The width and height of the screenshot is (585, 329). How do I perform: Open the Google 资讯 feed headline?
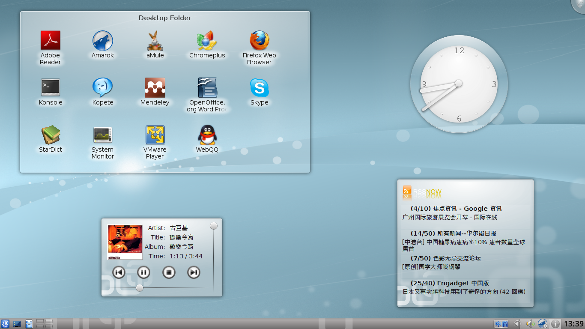click(x=456, y=209)
